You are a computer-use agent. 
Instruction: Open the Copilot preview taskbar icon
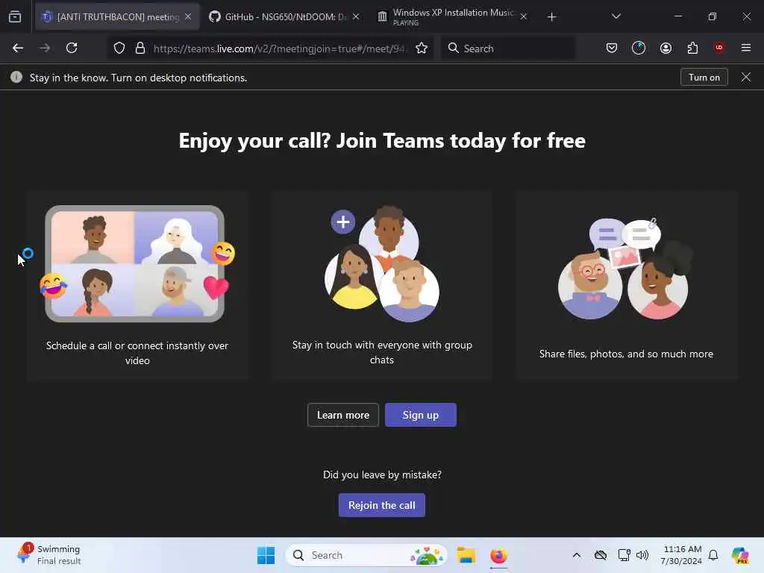(x=740, y=555)
